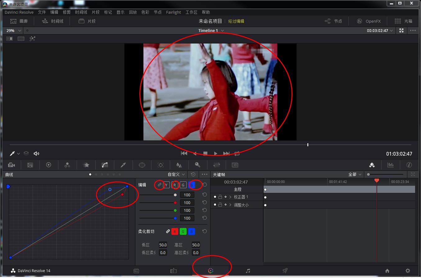421x278 pixels.
Task: Select the Y curve channel
Action: click(167, 185)
